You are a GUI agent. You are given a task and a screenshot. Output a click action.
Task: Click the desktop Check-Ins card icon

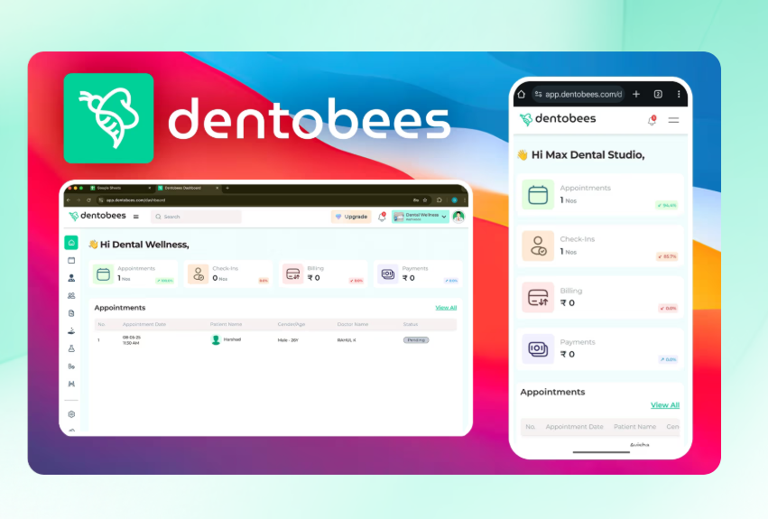pos(199,274)
